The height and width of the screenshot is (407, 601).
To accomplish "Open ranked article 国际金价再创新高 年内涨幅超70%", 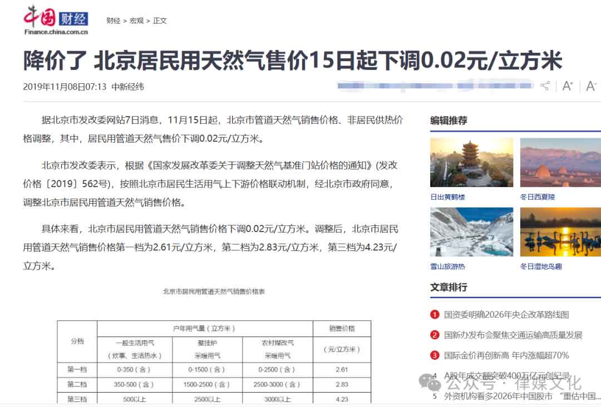I will [506, 355].
